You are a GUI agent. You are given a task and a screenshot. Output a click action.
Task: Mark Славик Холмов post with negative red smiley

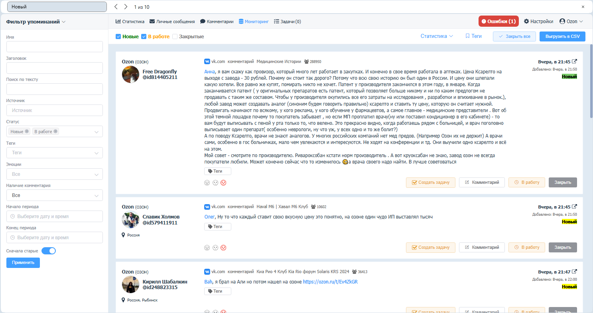tap(224, 248)
